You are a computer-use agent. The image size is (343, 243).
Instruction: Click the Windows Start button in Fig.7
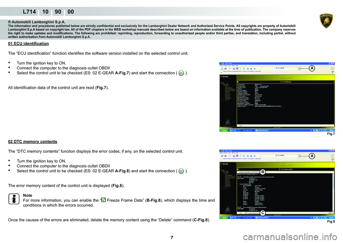(x=224, y=130)
